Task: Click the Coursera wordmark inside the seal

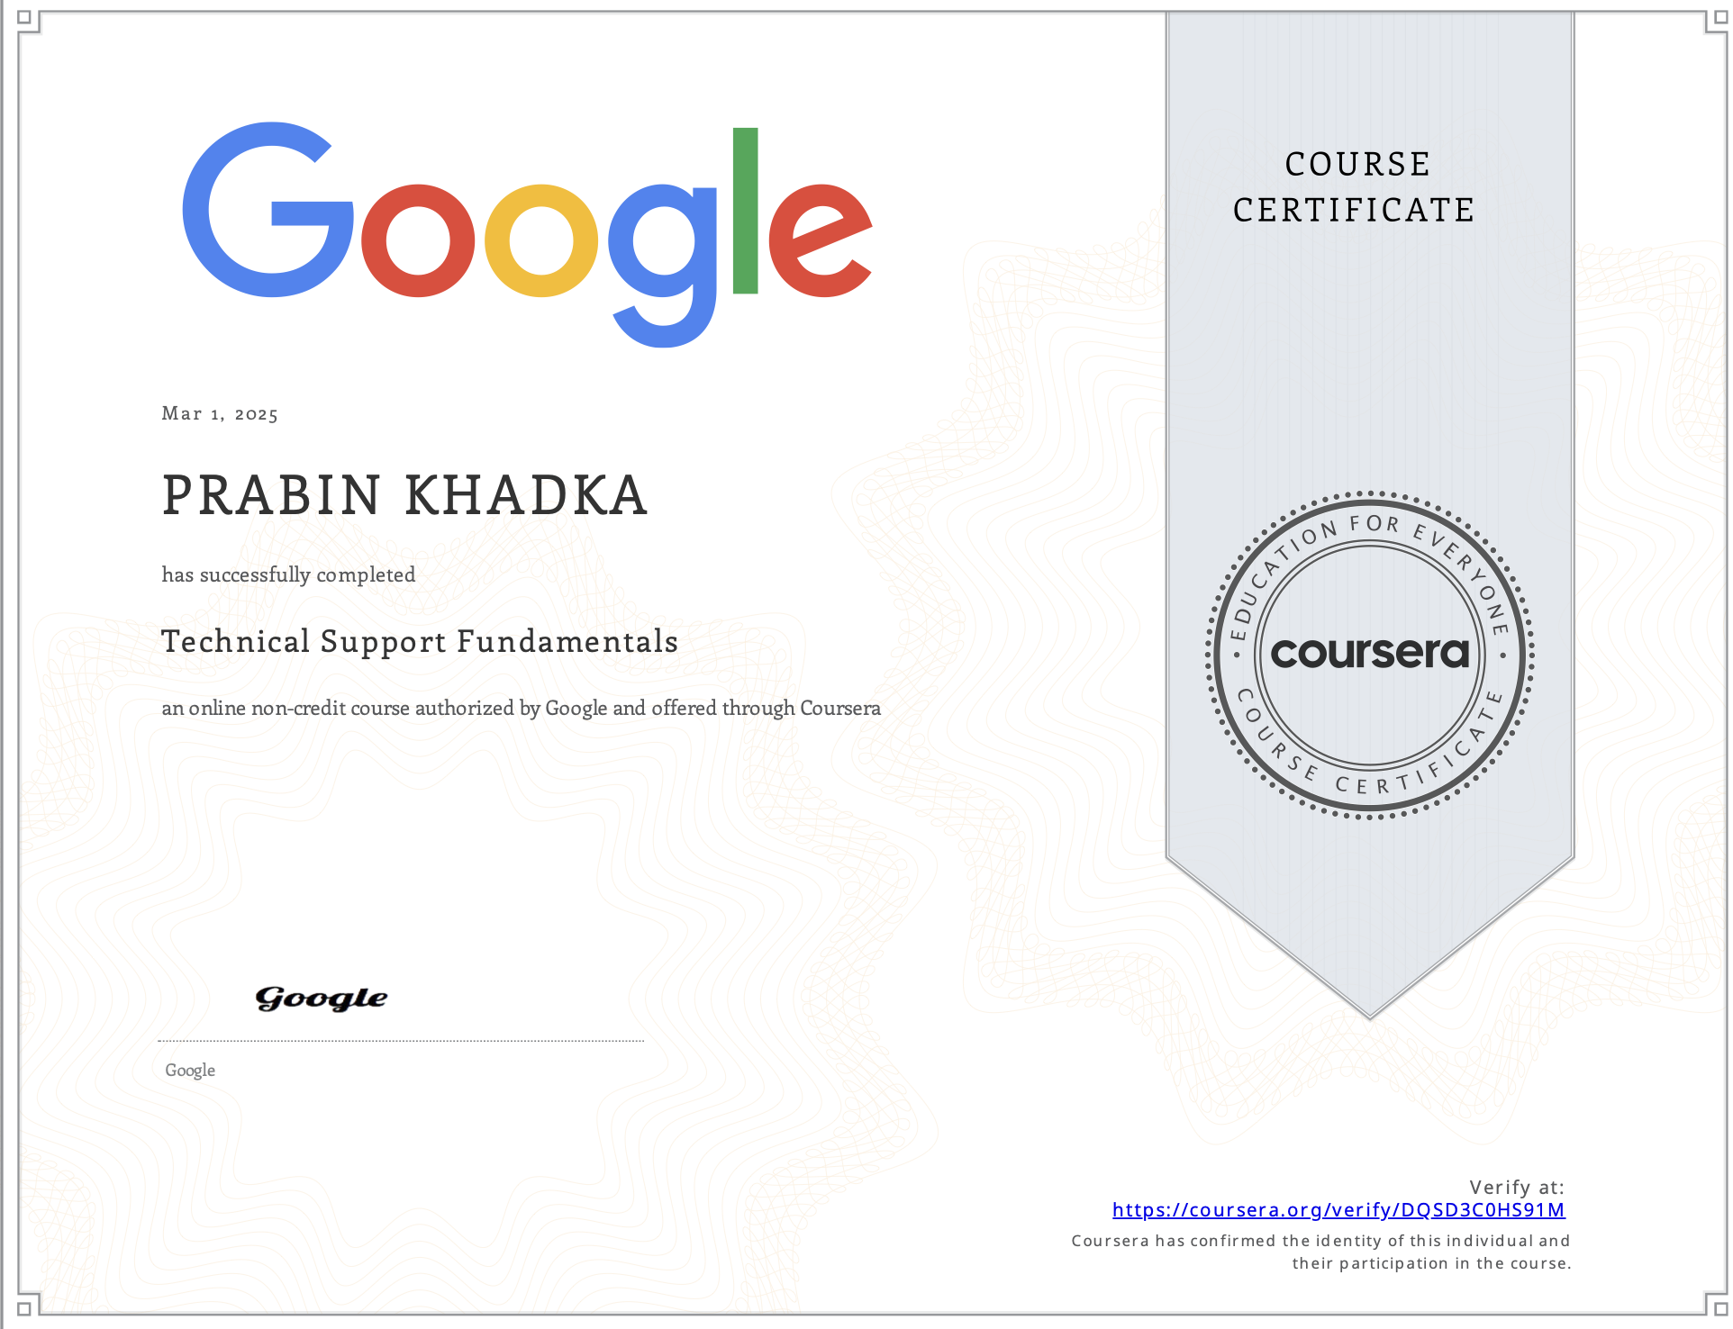Action: [x=1372, y=656]
